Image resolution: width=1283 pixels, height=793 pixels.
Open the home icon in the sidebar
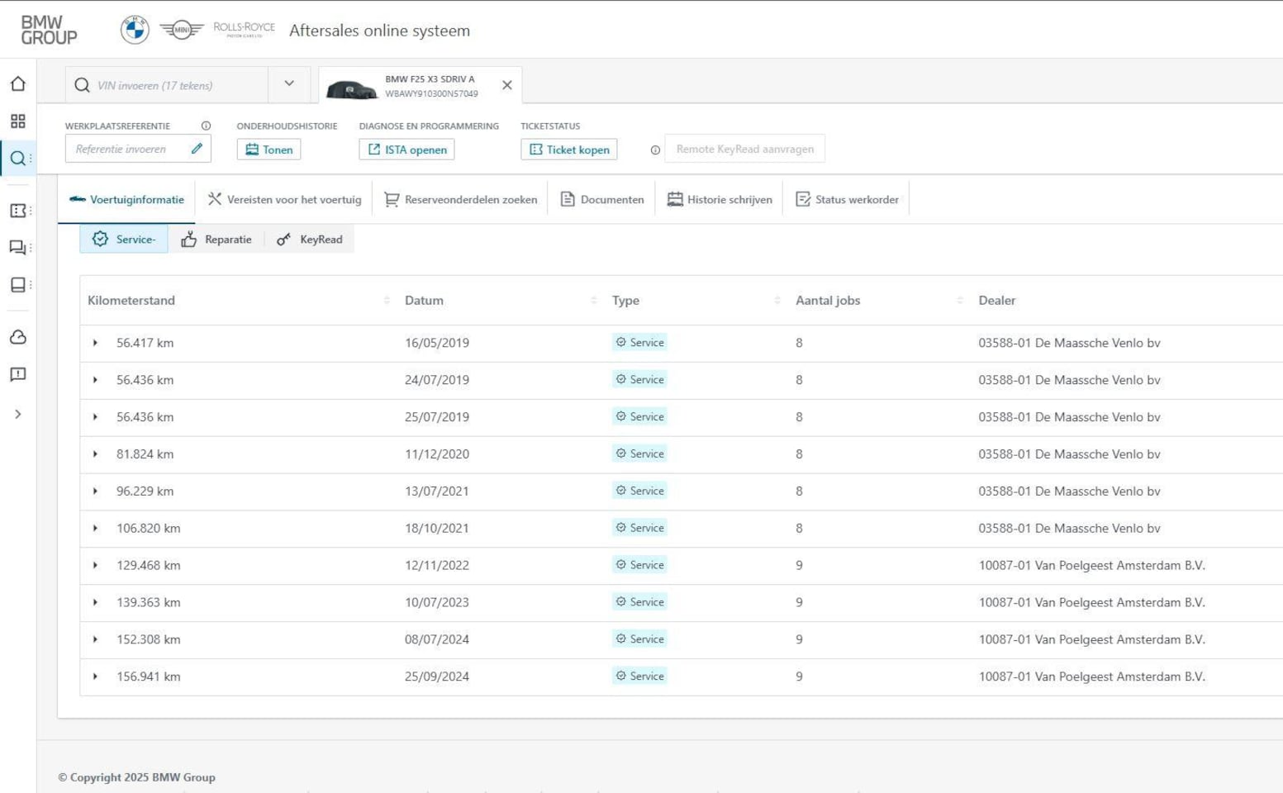[18, 83]
